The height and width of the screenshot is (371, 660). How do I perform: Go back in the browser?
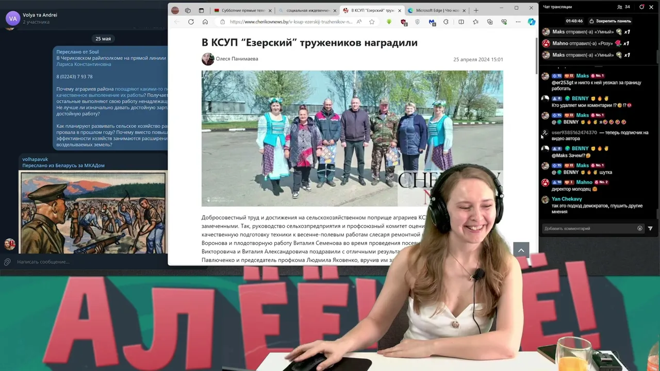(x=177, y=22)
